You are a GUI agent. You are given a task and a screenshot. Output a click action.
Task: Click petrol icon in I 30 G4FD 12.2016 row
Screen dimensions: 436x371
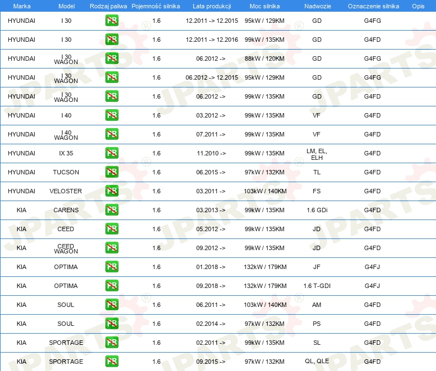click(112, 40)
